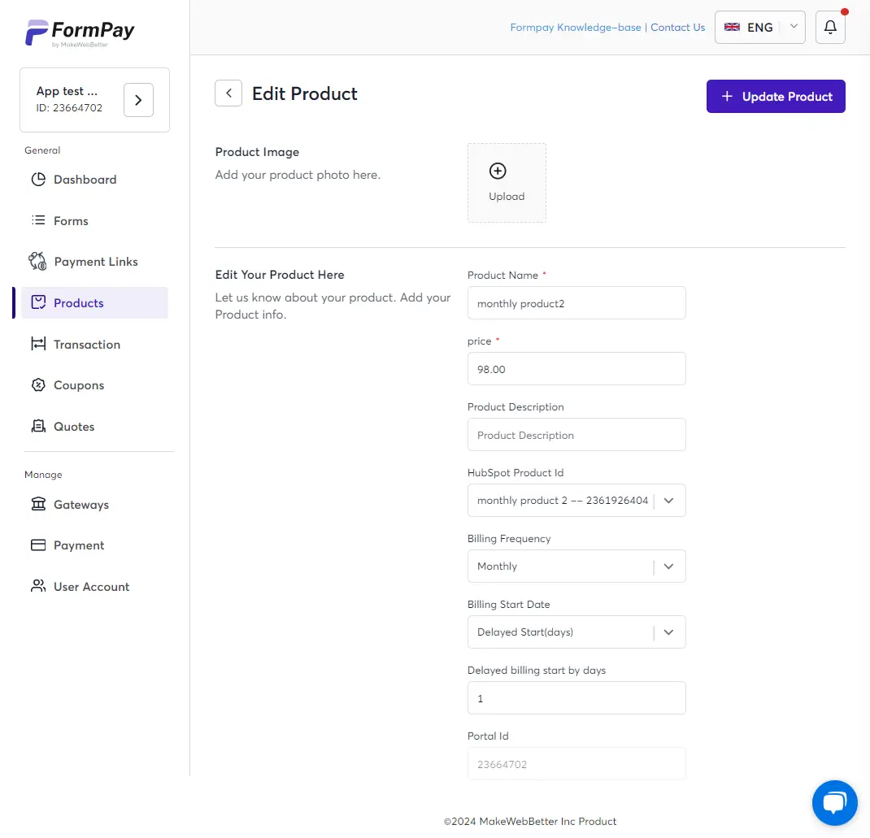Open the Formpay Knowledge-base link
Viewport: 870px width, 838px height.
click(575, 27)
